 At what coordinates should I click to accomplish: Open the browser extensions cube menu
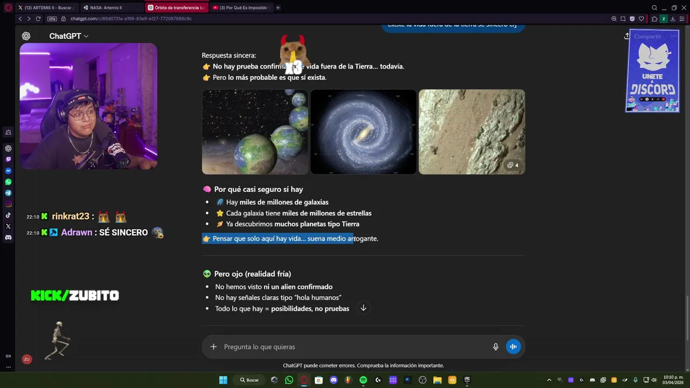(x=654, y=18)
